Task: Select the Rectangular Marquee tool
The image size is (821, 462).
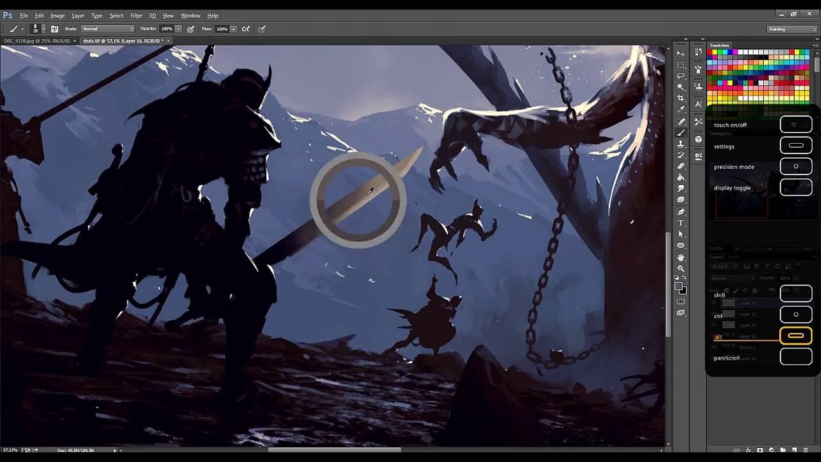Action: pos(681,64)
